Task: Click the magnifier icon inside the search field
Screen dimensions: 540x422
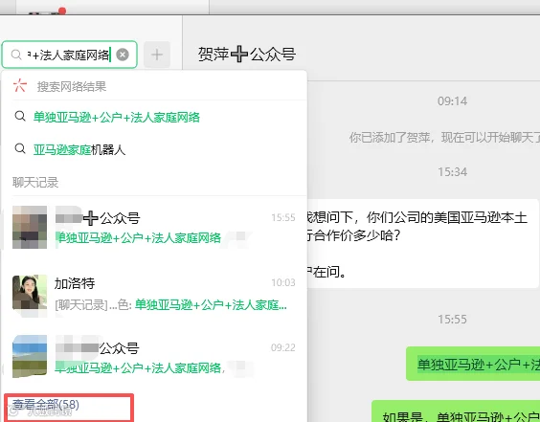Action: [x=16, y=55]
